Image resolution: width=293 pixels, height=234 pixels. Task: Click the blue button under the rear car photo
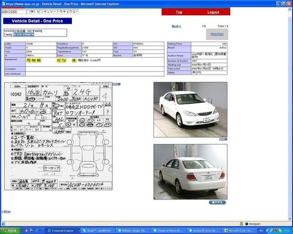(x=217, y=202)
